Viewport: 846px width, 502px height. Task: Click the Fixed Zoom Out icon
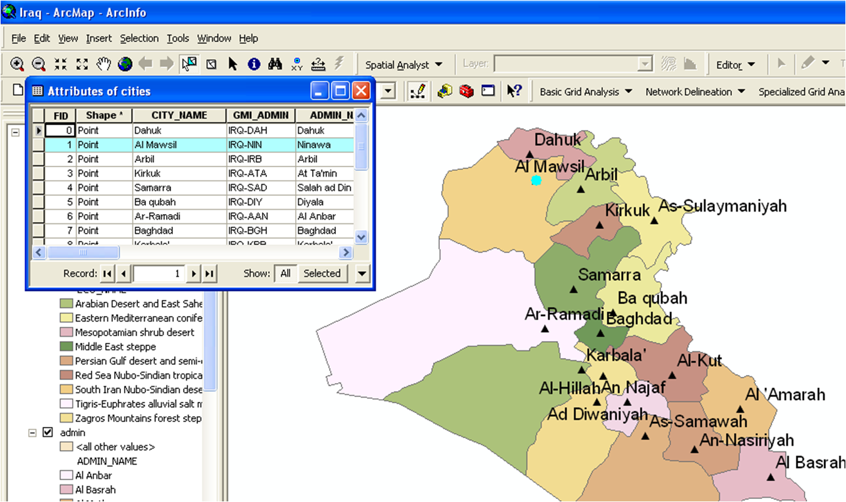point(82,64)
